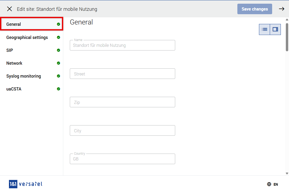
Task: Click the globe language icon
Action: coord(269,184)
